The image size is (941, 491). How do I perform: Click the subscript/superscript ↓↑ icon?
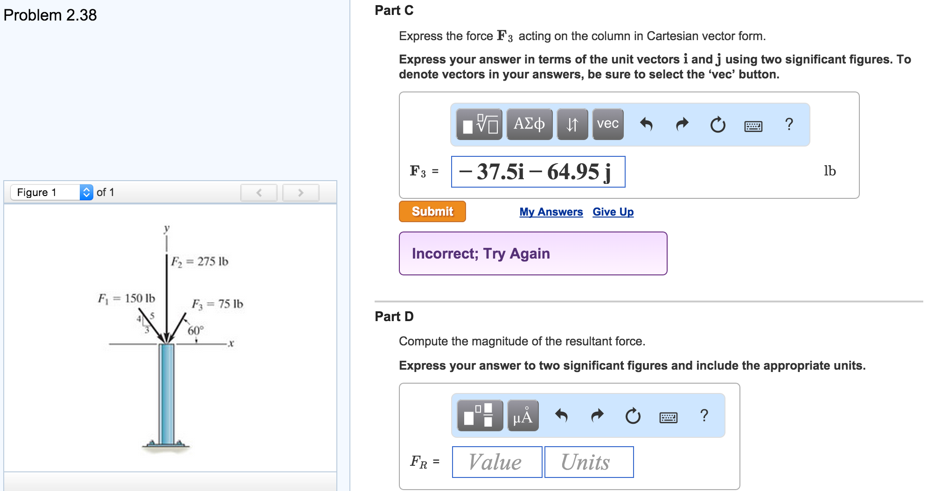click(x=572, y=124)
